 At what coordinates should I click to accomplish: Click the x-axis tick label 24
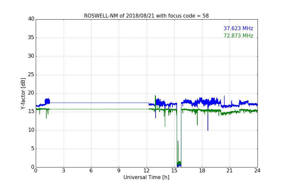click(257, 171)
